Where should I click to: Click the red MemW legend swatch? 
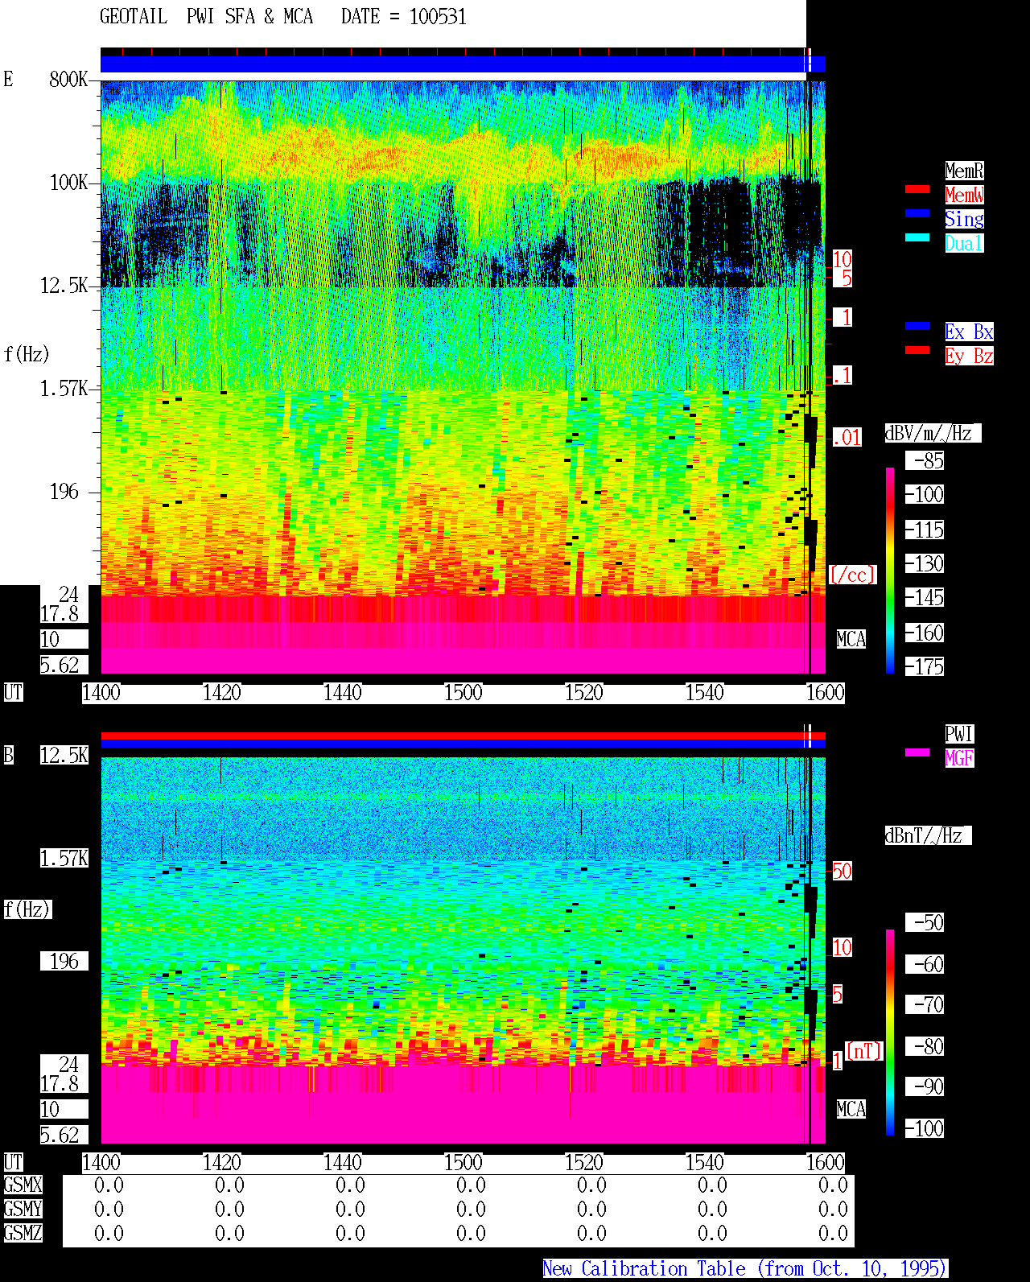pyautogui.click(x=917, y=189)
